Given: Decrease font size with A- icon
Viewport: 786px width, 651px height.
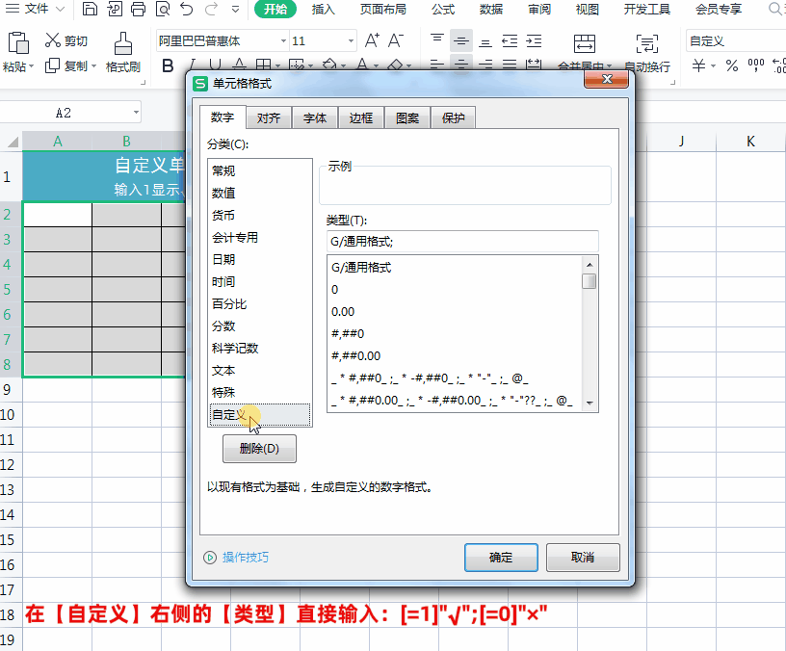Looking at the screenshot, I should 396,40.
